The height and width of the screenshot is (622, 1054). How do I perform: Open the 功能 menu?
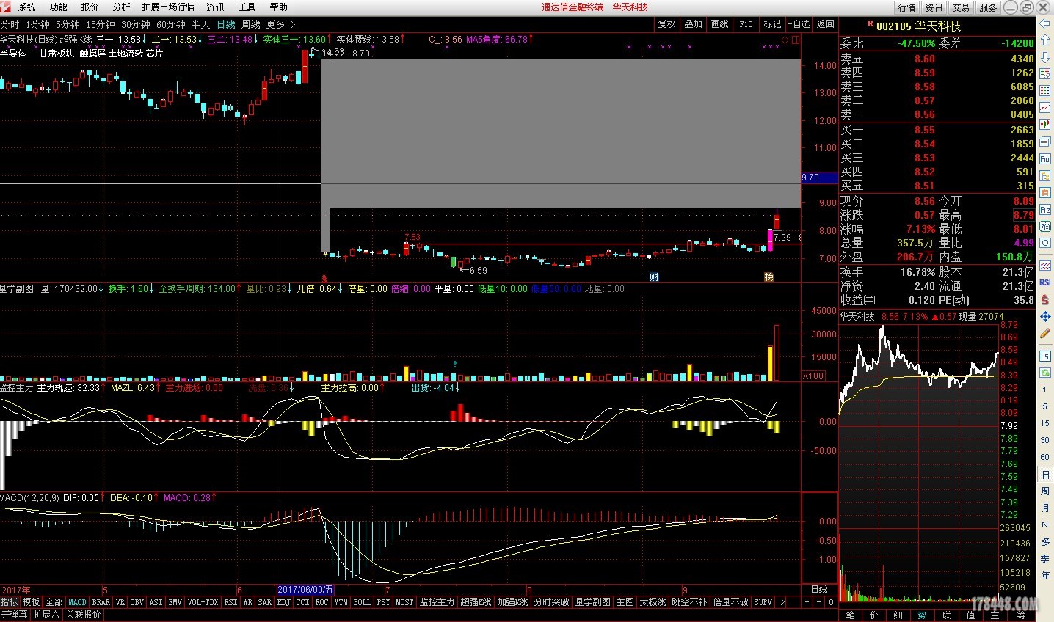tap(59, 7)
